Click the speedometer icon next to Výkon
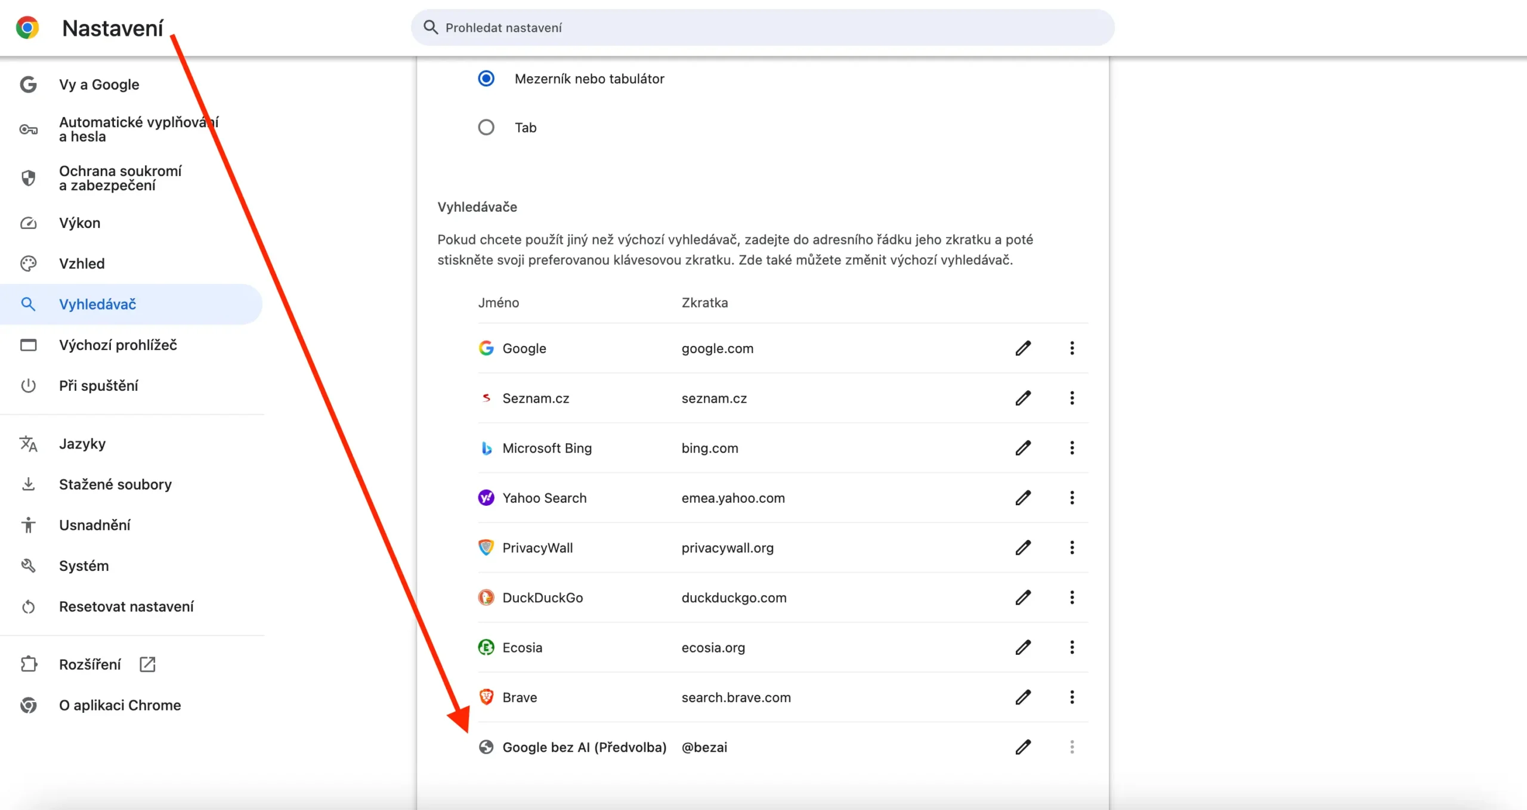Screen dimensions: 1527x810 (x=28, y=222)
